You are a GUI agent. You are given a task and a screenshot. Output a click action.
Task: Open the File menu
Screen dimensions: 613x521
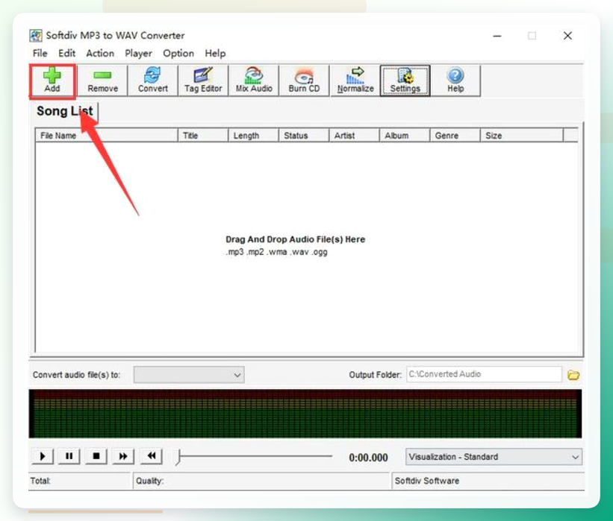pos(40,53)
